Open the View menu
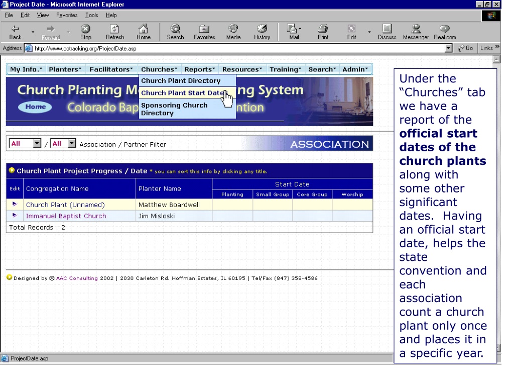Screen dimensions: 514x386 pos(43,15)
